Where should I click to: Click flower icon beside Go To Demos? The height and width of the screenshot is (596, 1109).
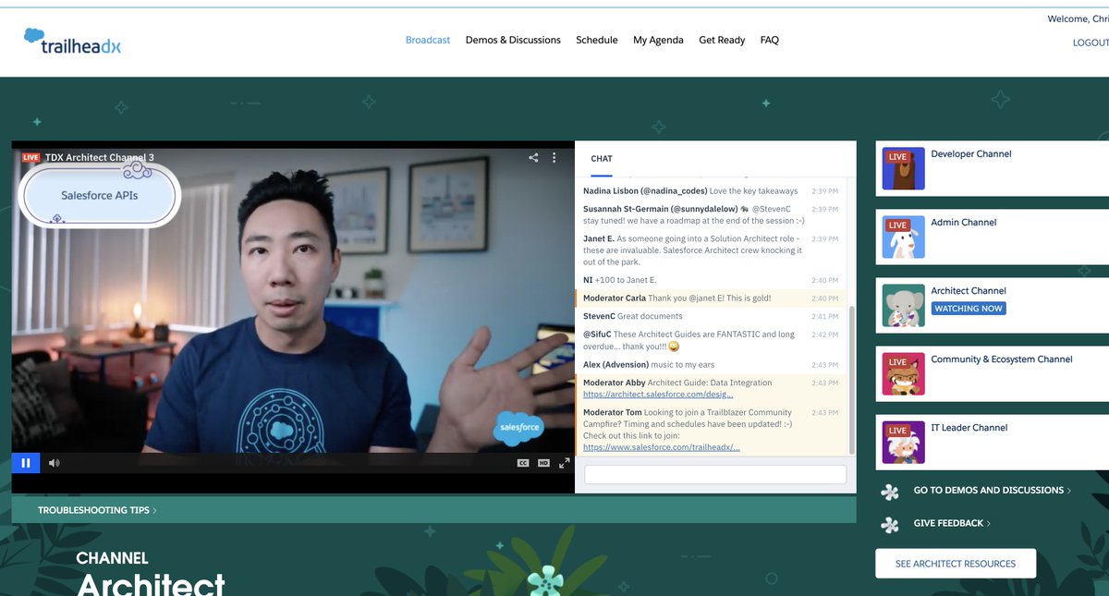[x=890, y=492]
